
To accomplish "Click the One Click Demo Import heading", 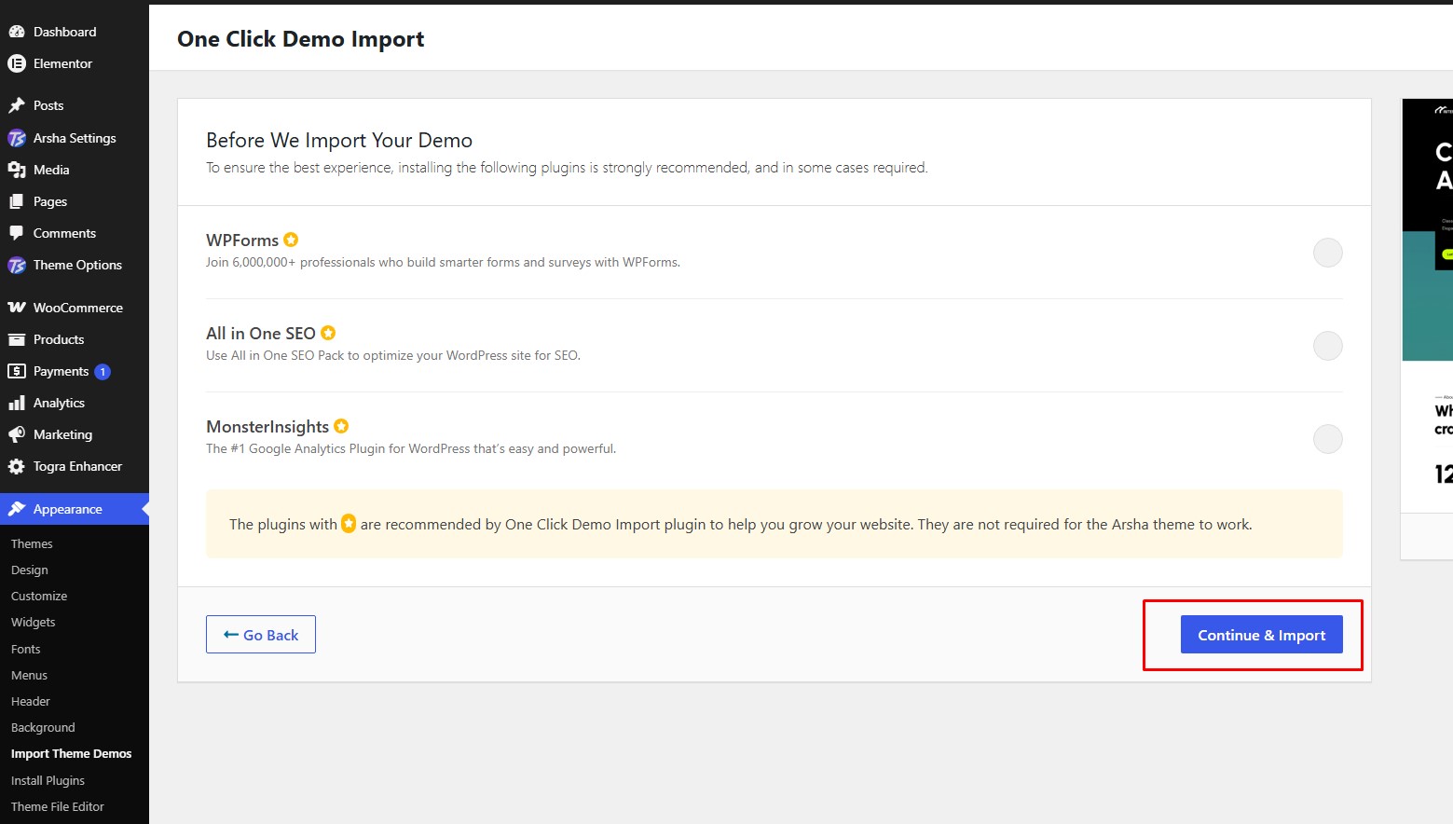I will click(x=301, y=39).
